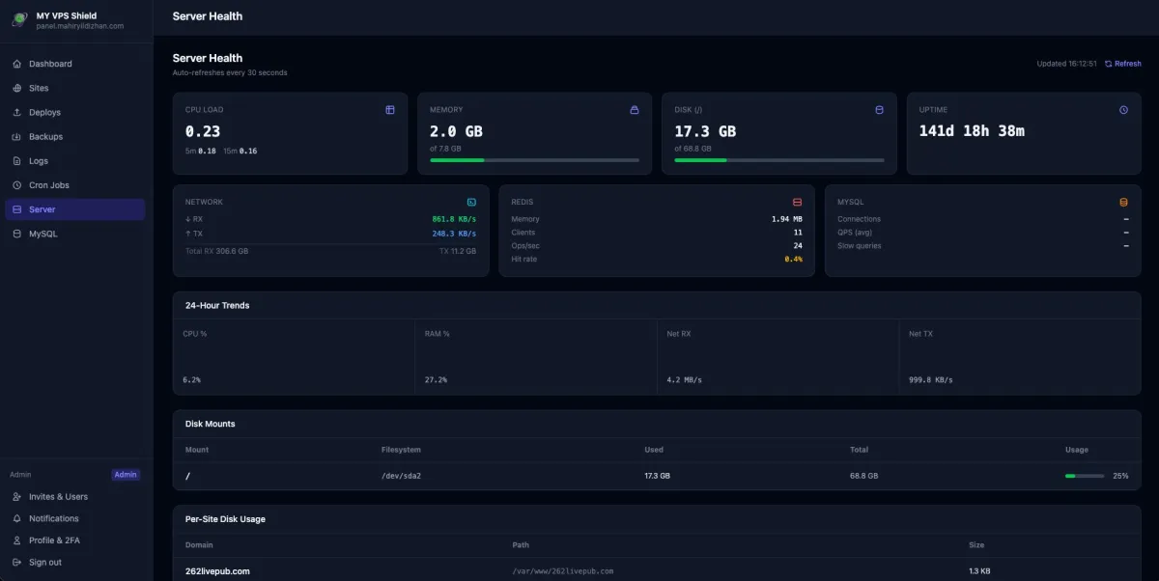Viewport: 1159px width, 581px height.
Task: Click the panel.mahiryildizhan.com subtitle
Action: coord(80,26)
